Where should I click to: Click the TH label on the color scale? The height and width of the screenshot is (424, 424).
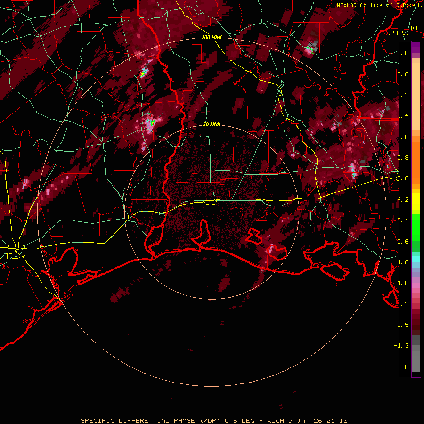tap(405, 367)
